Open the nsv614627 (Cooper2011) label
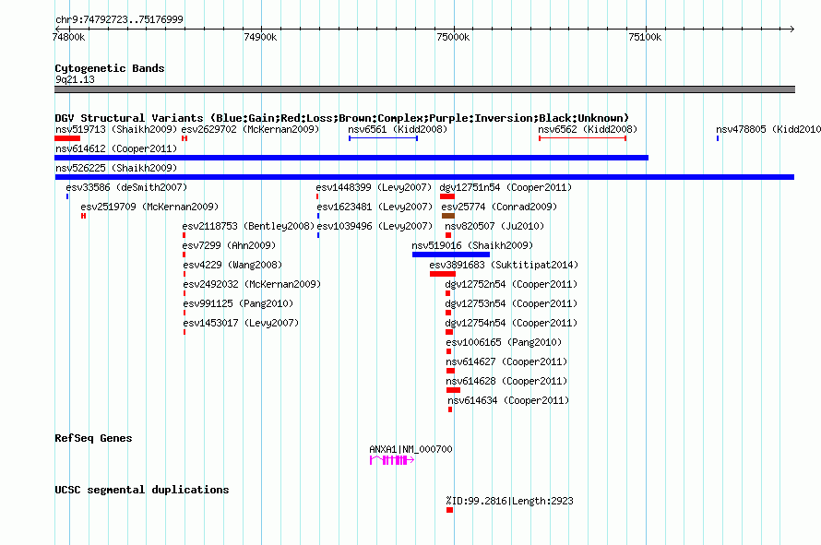 pos(506,361)
